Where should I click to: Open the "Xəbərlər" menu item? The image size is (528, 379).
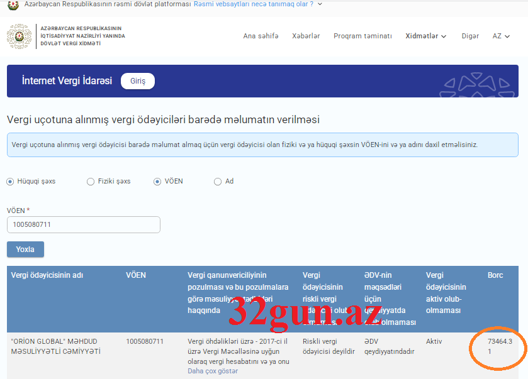pos(306,36)
